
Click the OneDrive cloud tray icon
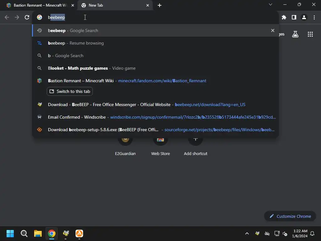[x=267, y=233]
